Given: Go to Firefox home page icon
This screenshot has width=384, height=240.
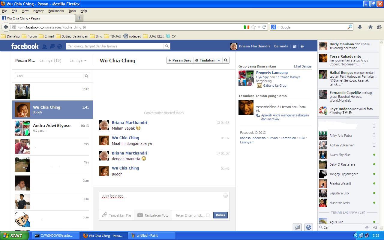Looking at the screenshot, I should [x=370, y=27].
